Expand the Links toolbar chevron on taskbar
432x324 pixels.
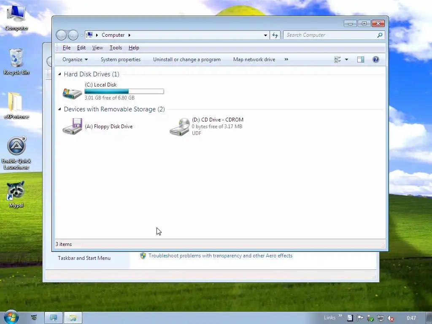point(340,316)
